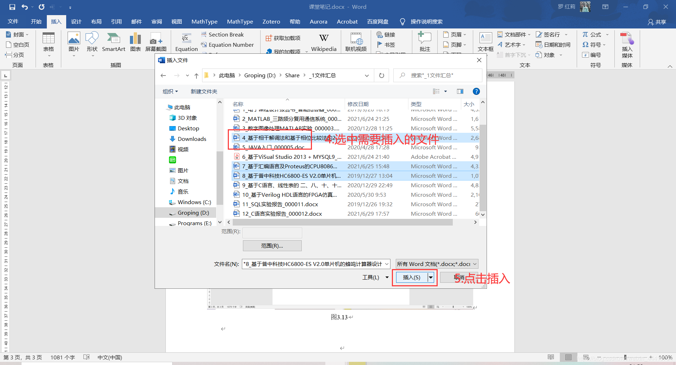Expand the 组织 organize menu
This screenshot has height=365, width=676.
point(170,91)
